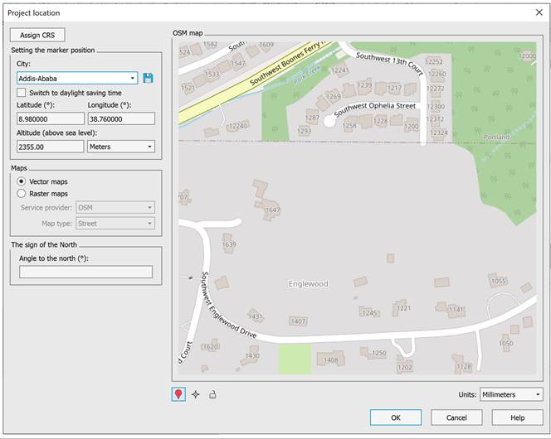This screenshot has width=551, height=439.
Task: Click building number 1430 on the map
Action: click(252, 355)
